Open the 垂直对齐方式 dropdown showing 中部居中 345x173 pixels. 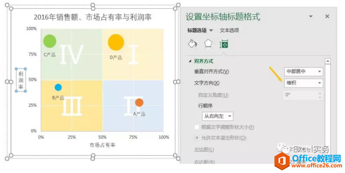pos(304,72)
